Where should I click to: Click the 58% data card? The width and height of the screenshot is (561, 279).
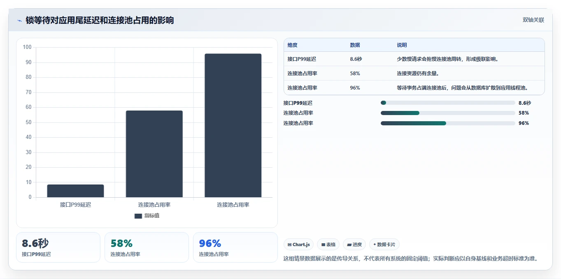point(147,247)
